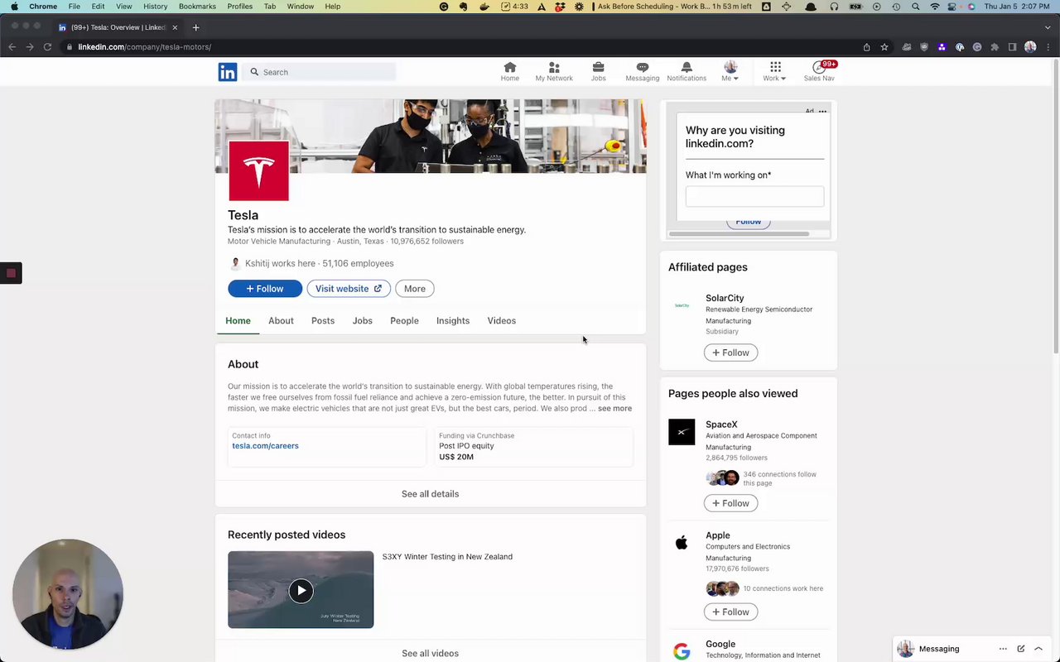Viewport: 1060px width, 662px height.
Task: Open Chrome profile avatar
Action: coord(1030,47)
